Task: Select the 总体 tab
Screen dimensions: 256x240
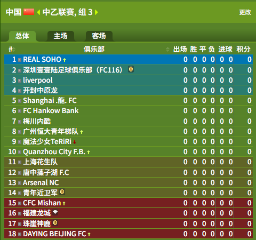Action: [22, 36]
